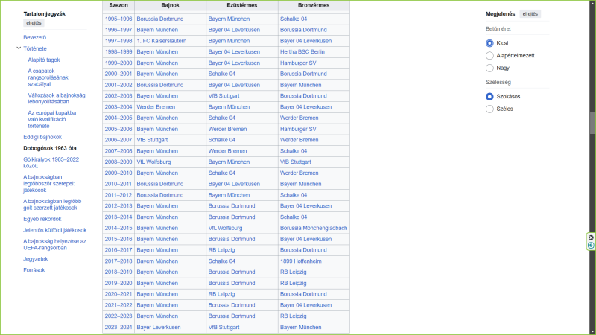Go to helyezése az UEFA-rangsorban section
The image size is (596, 335).
(54, 245)
